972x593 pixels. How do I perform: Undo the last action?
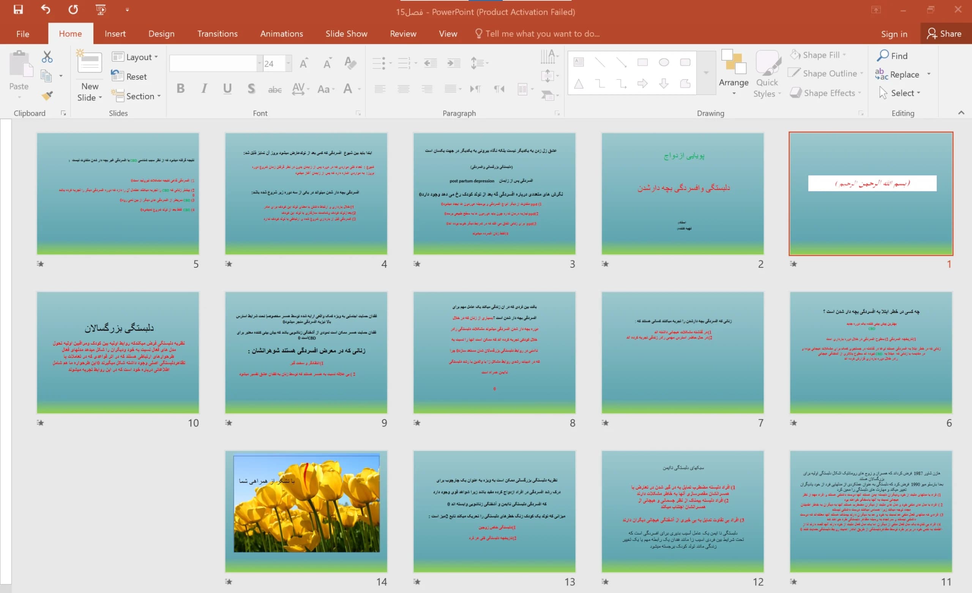click(x=46, y=9)
